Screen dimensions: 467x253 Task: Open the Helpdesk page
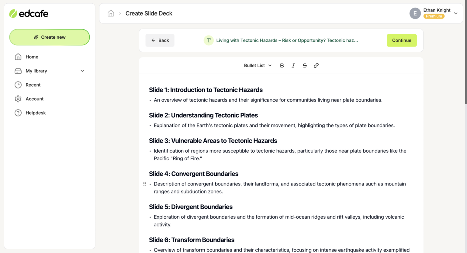[36, 113]
